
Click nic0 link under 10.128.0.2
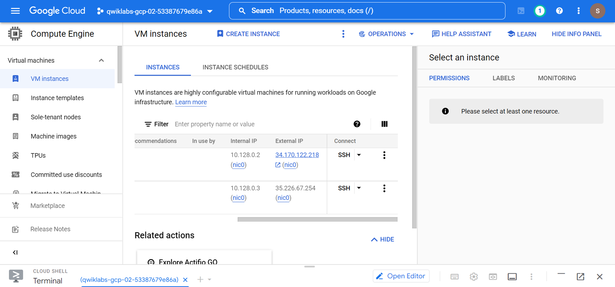coord(238,165)
